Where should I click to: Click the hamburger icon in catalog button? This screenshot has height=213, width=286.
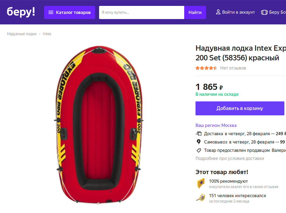pyautogui.click(x=51, y=13)
